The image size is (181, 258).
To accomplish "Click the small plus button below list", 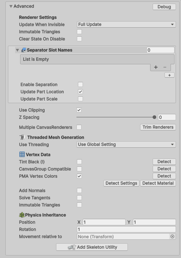I will (169, 75).
